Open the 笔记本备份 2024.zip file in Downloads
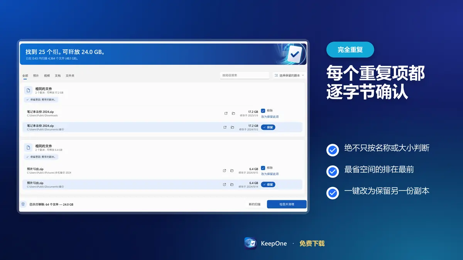The image size is (463, 260). 226,113
